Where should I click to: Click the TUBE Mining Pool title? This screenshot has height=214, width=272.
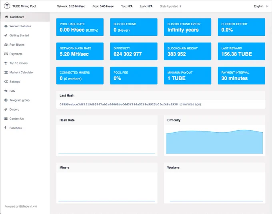(x=24, y=6)
